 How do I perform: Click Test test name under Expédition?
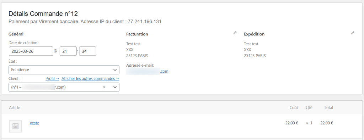coord(251,44)
